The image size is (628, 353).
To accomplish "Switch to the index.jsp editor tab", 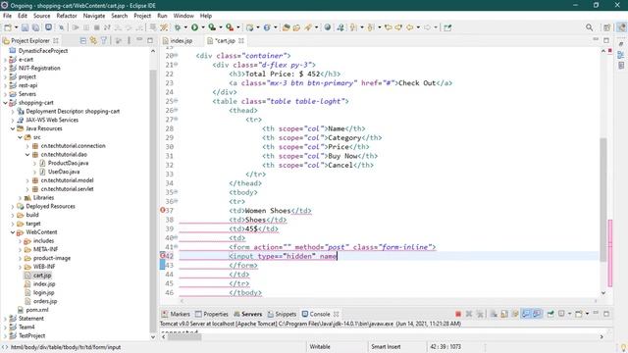I will pos(178,41).
